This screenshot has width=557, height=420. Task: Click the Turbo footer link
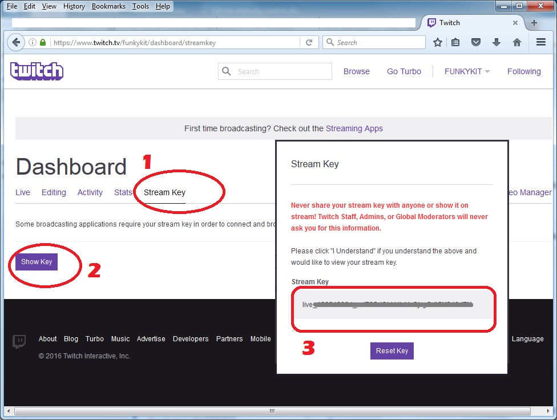95,338
